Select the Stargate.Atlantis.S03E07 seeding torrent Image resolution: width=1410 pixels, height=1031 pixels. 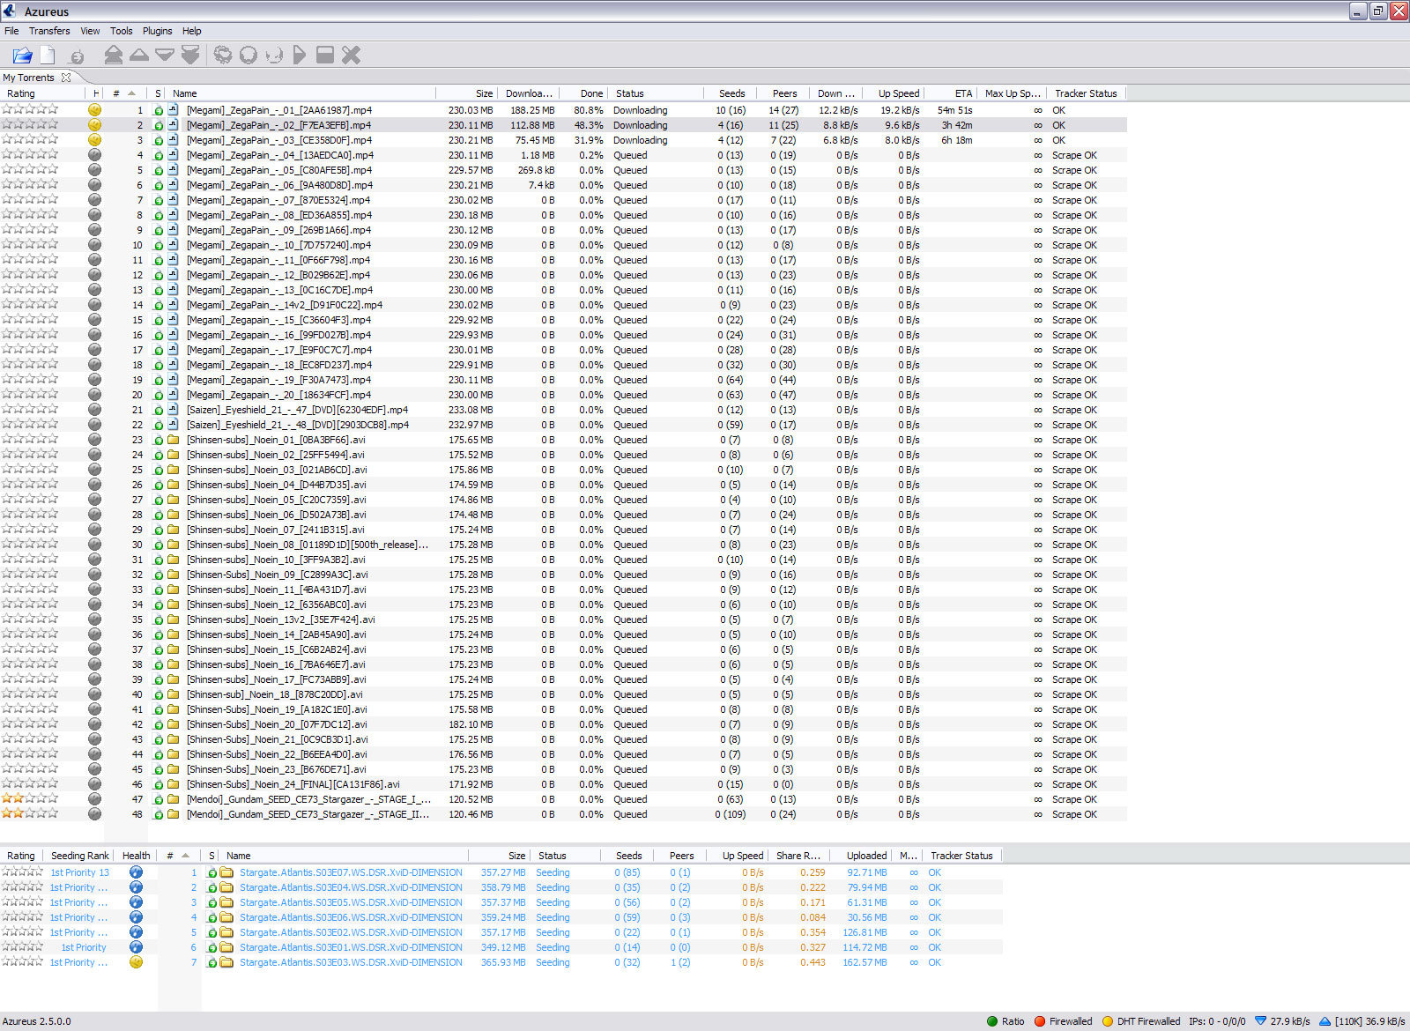[351, 872]
